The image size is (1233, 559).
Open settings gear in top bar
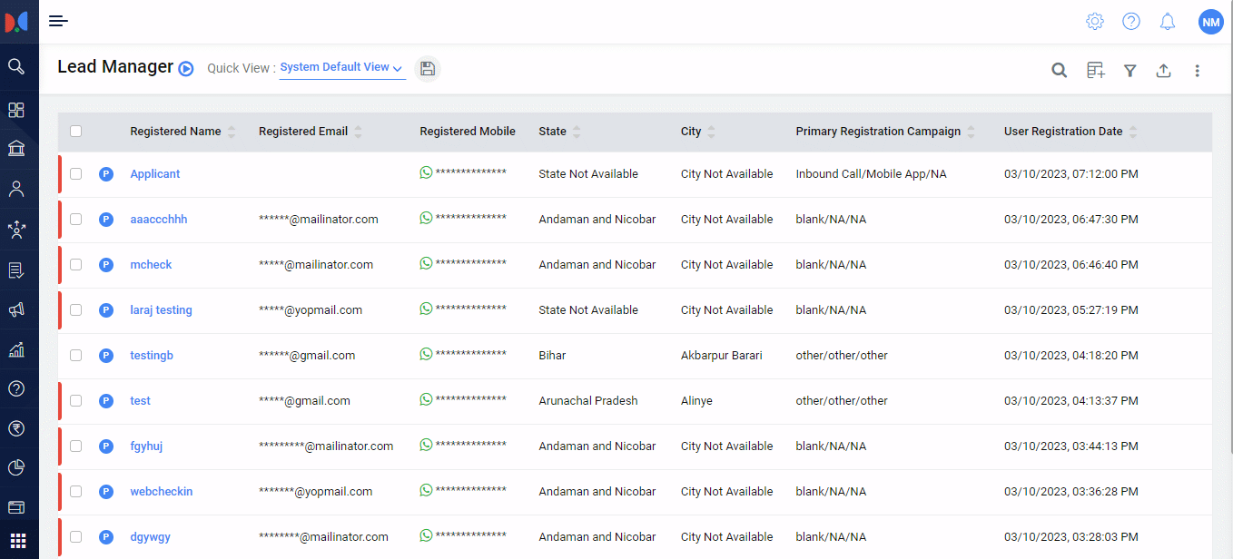pyautogui.click(x=1095, y=21)
